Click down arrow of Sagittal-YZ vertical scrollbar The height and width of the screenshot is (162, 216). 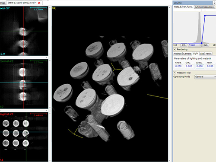coord(50,160)
